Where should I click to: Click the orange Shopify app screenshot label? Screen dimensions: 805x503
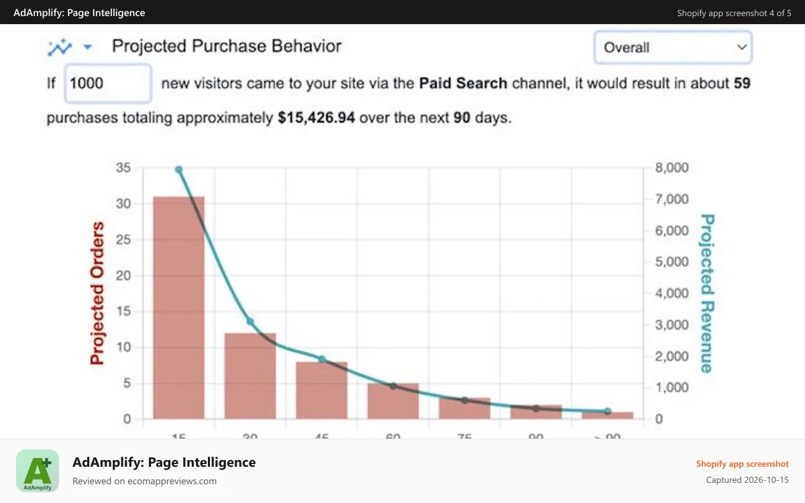(x=742, y=463)
